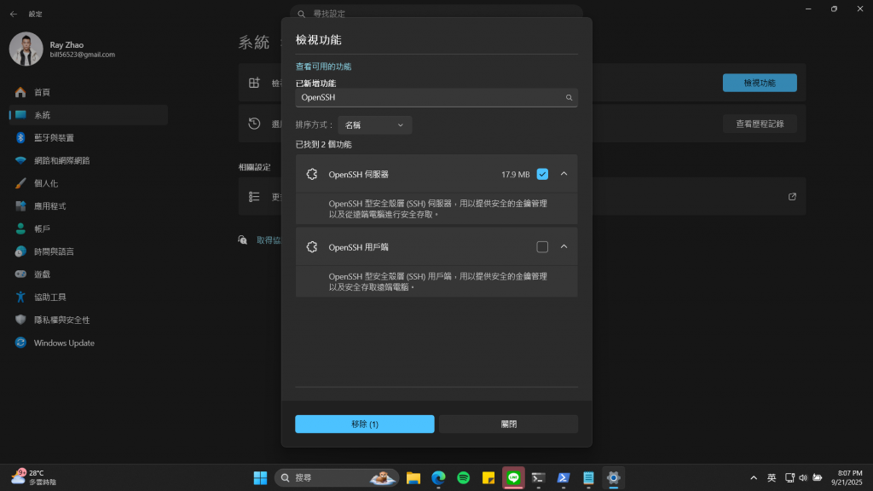Click the Ray Zhao profile picture
This screenshot has width=873, height=491.
26,49
